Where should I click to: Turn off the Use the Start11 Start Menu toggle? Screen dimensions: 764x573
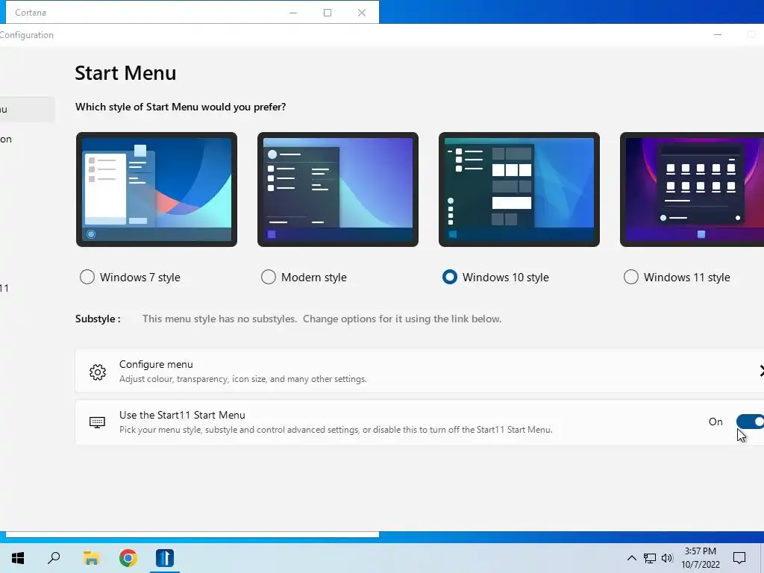751,422
